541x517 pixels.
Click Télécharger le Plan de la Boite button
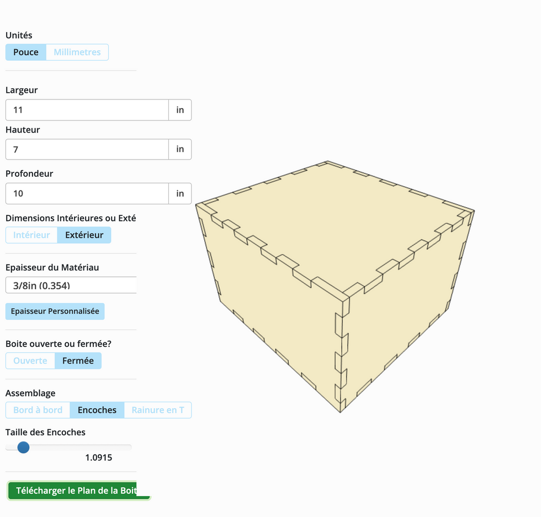[x=78, y=491]
